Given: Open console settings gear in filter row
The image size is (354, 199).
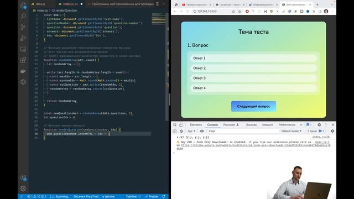Looking at the screenshot, I should 332,131.
